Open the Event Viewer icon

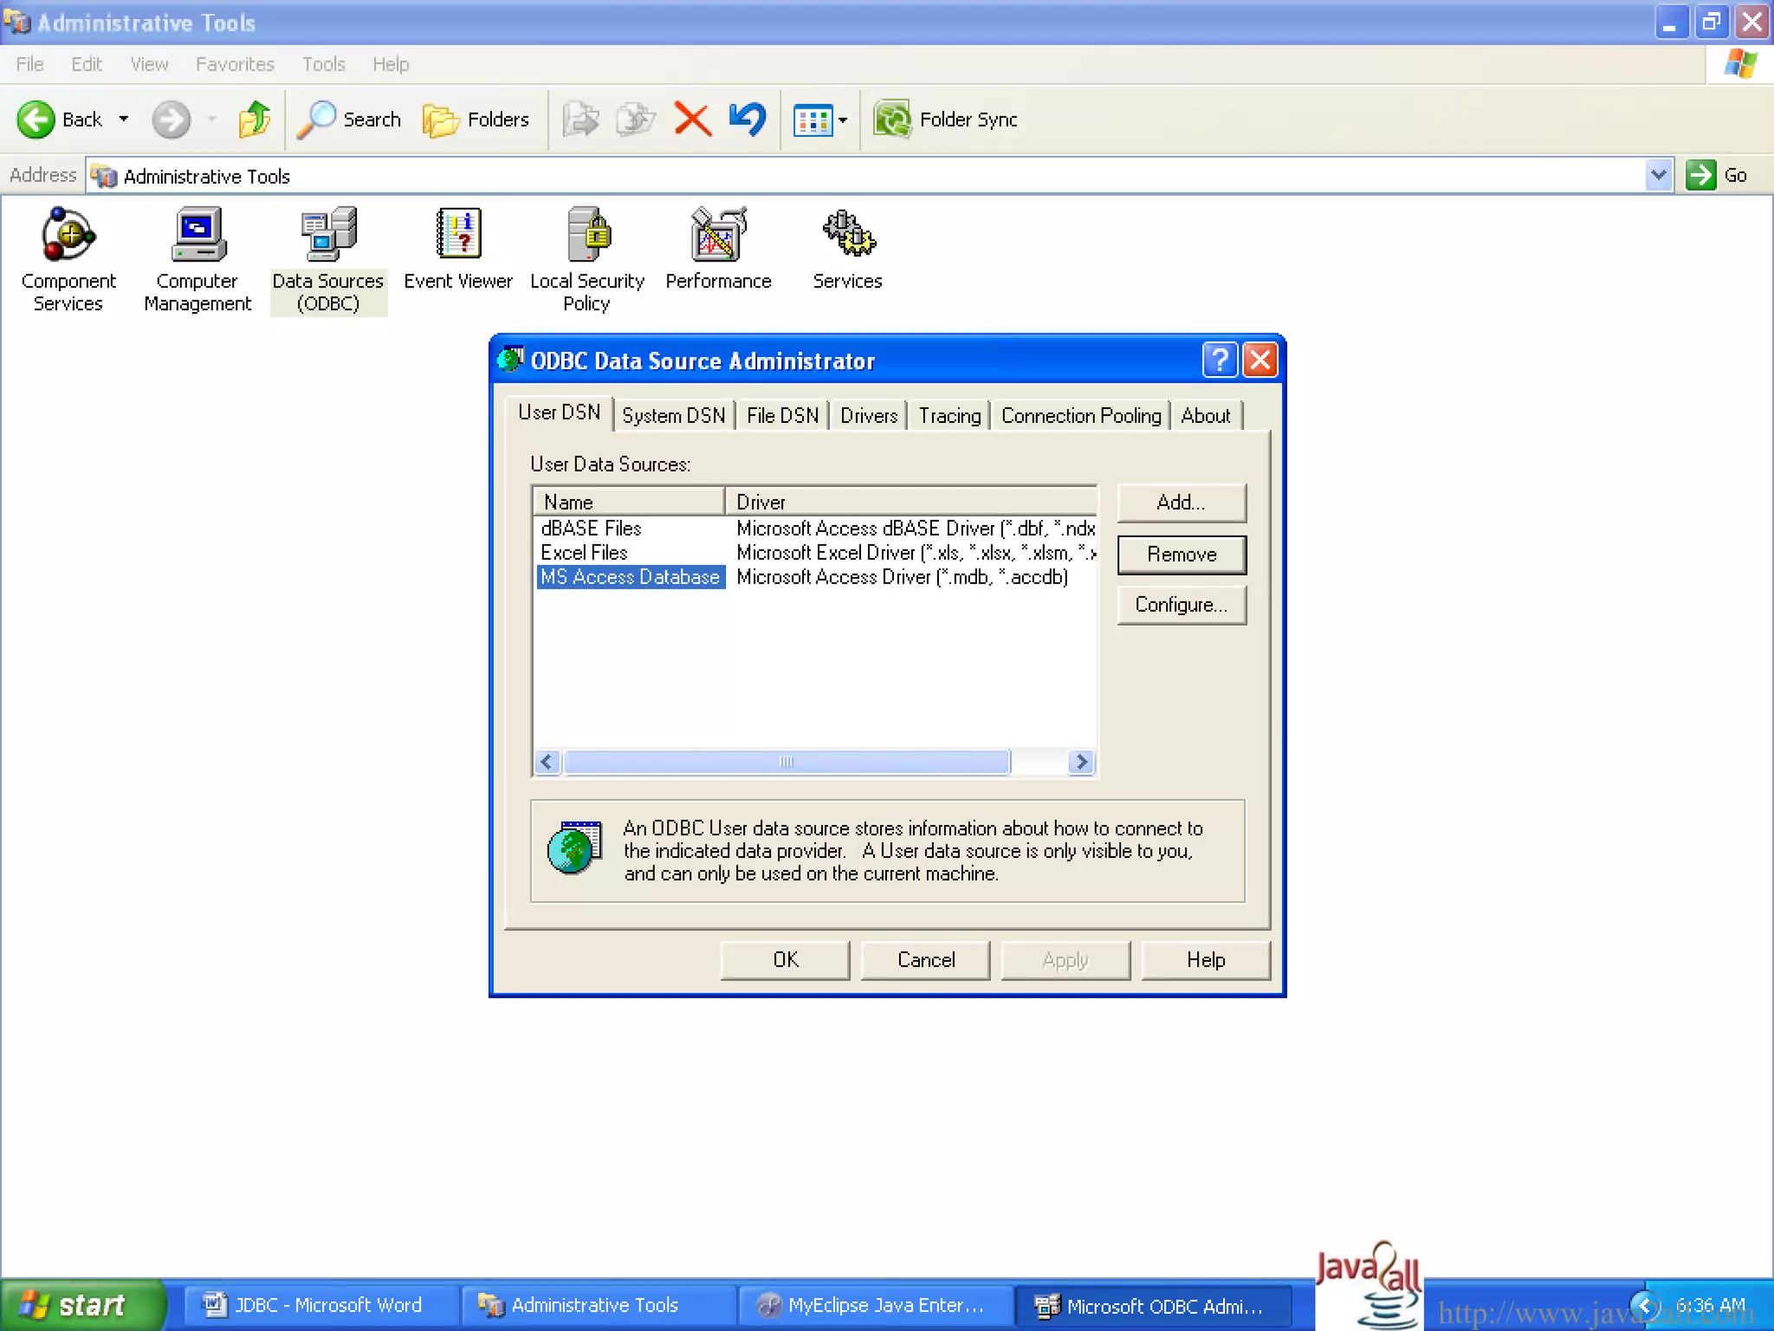(x=458, y=236)
